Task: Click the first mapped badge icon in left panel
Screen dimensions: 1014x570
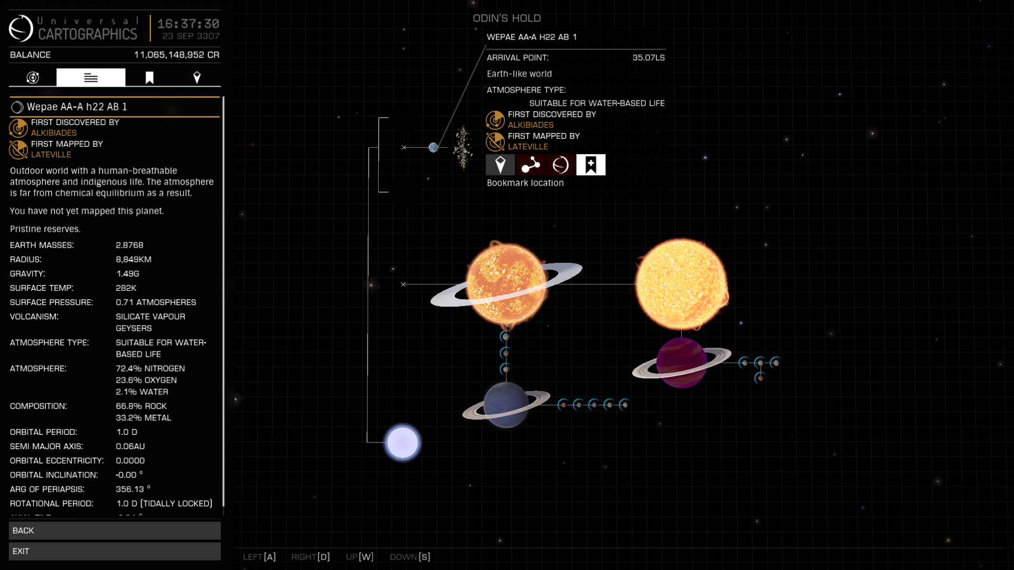Action: 18,149
